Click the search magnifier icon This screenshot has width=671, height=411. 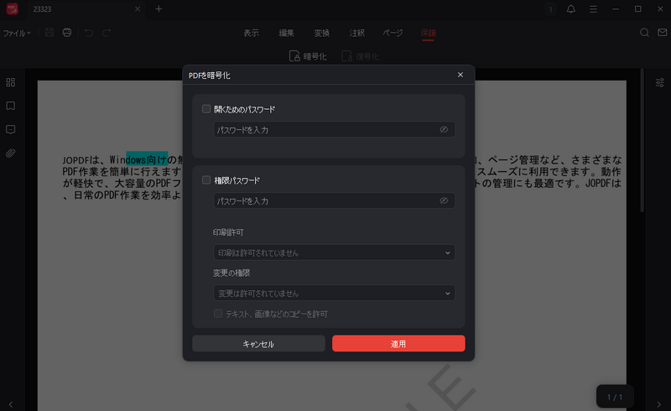tap(644, 33)
